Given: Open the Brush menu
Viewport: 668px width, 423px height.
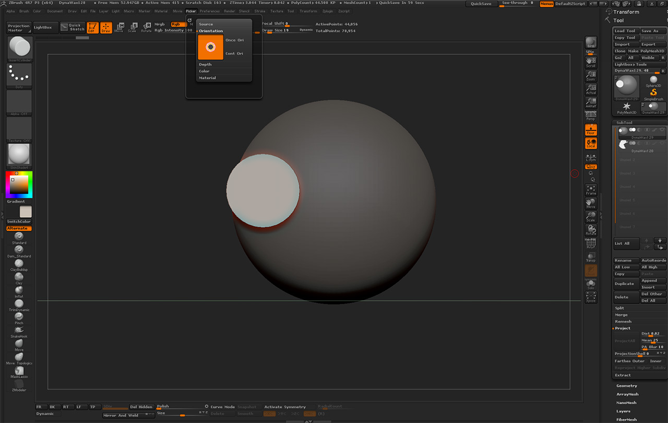Looking at the screenshot, I should click(24, 11).
